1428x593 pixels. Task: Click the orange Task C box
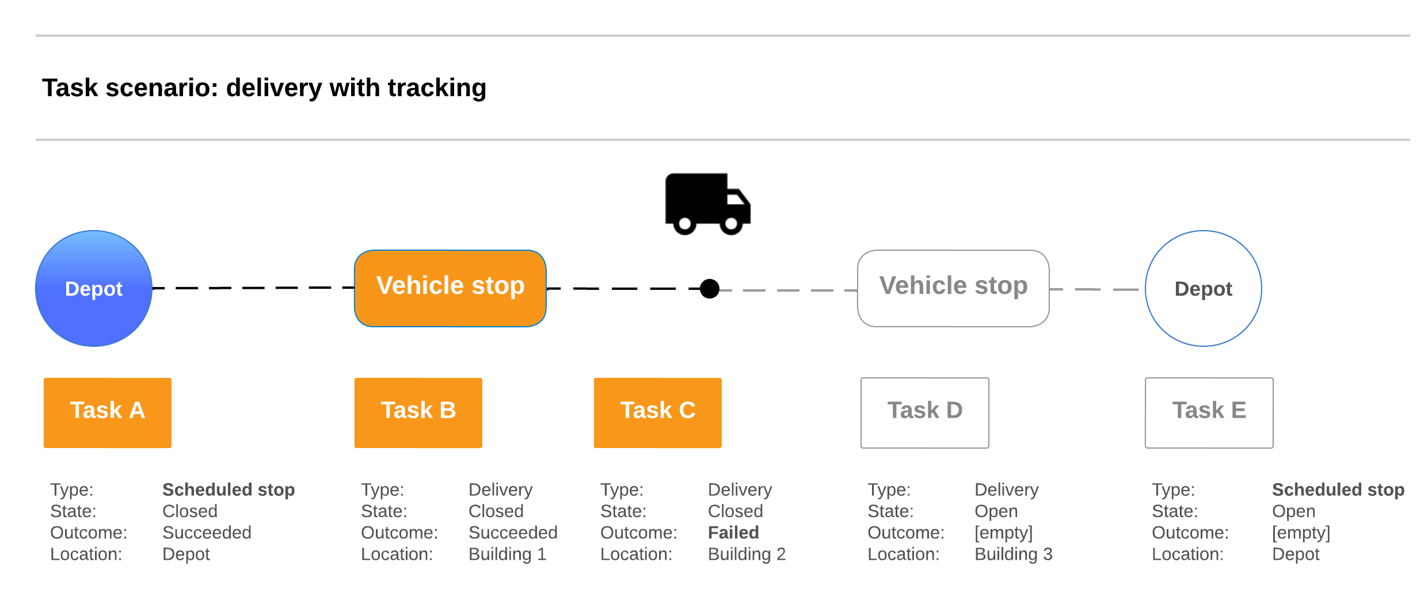coord(658,412)
